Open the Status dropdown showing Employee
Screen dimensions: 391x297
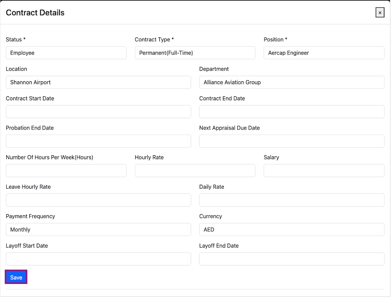pos(66,53)
